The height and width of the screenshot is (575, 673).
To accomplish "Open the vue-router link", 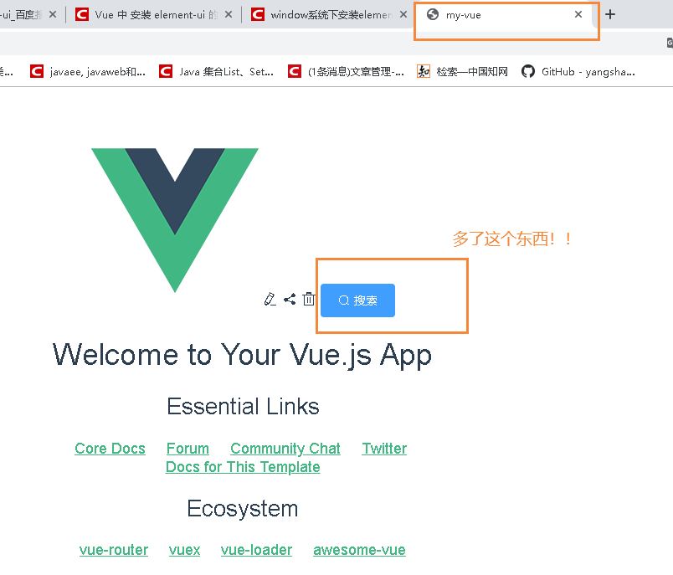I will (x=114, y=550).
